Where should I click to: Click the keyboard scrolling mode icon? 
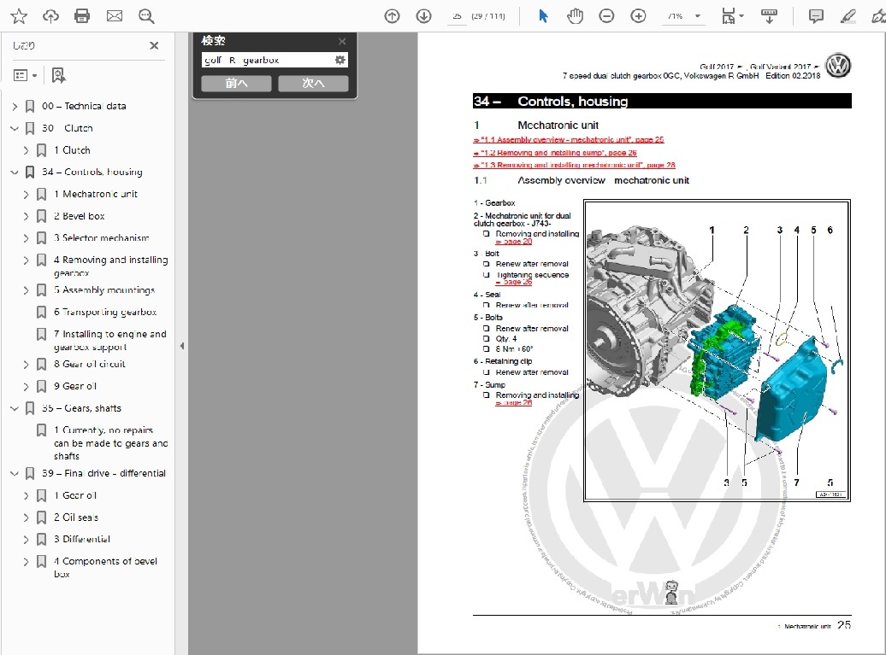click(x=769, y=15)
